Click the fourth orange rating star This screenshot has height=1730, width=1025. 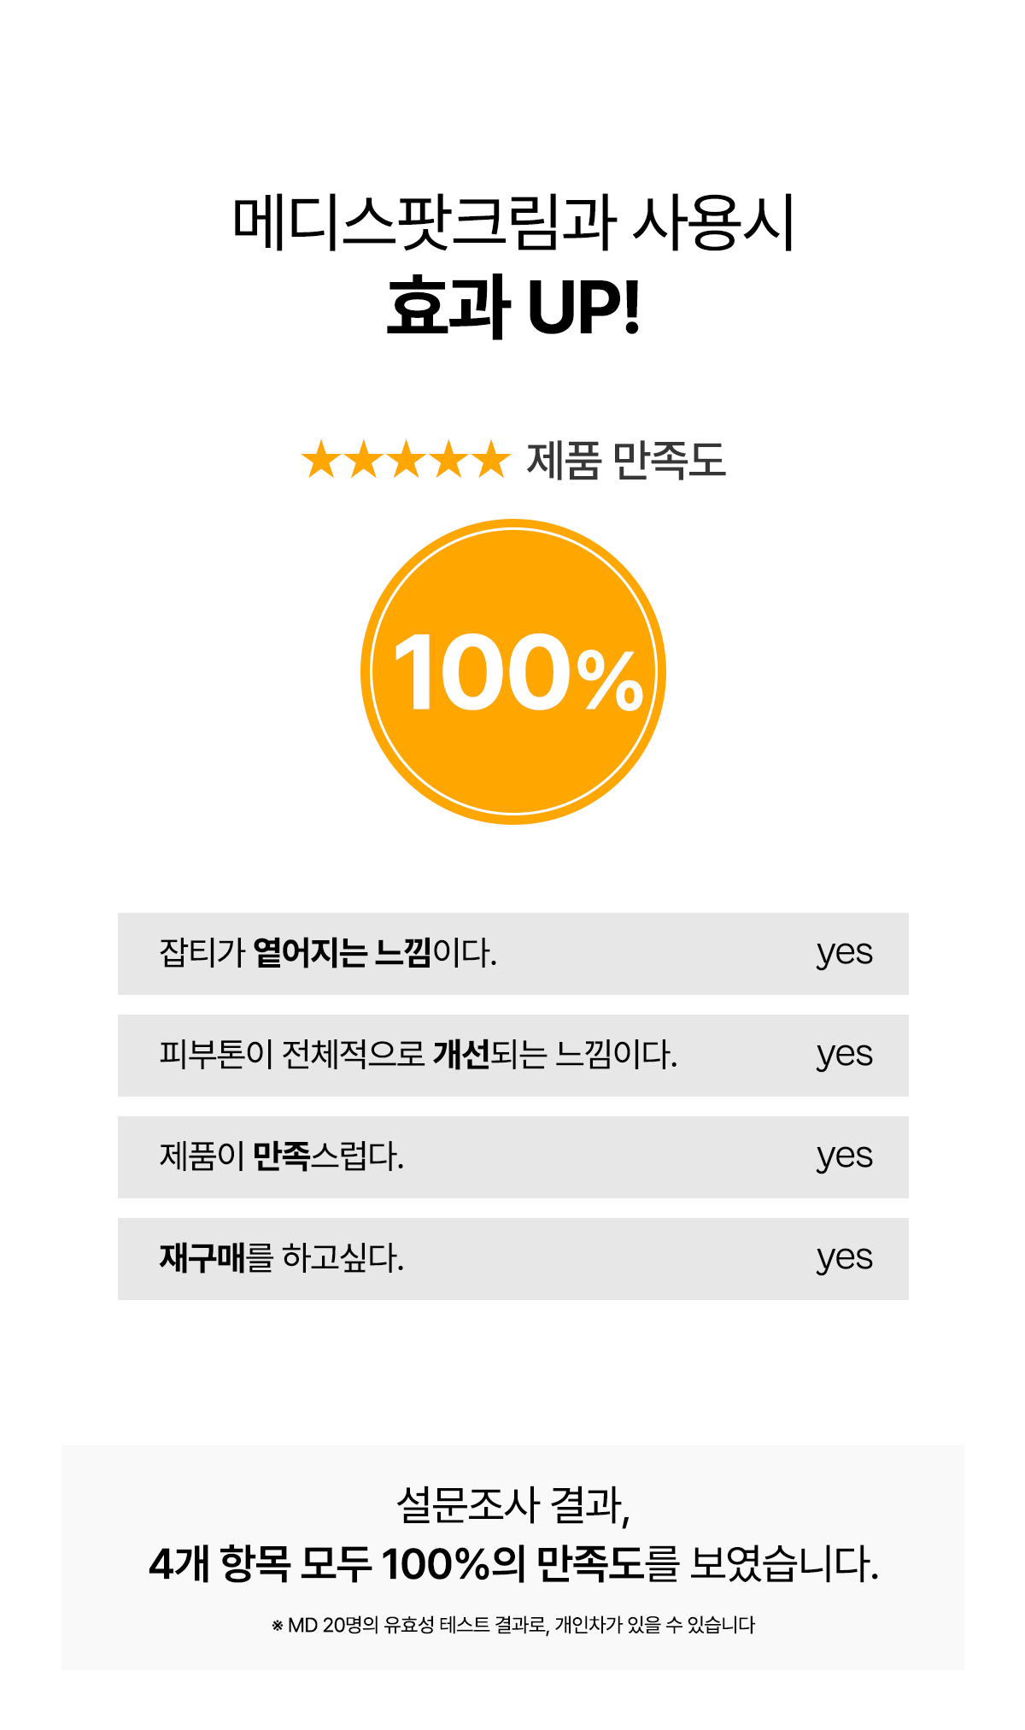point(449,460)
